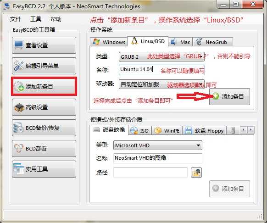The image size is (267, 223).
Task: Switch to the Windows operating system tab
Action: pos(109,42)
